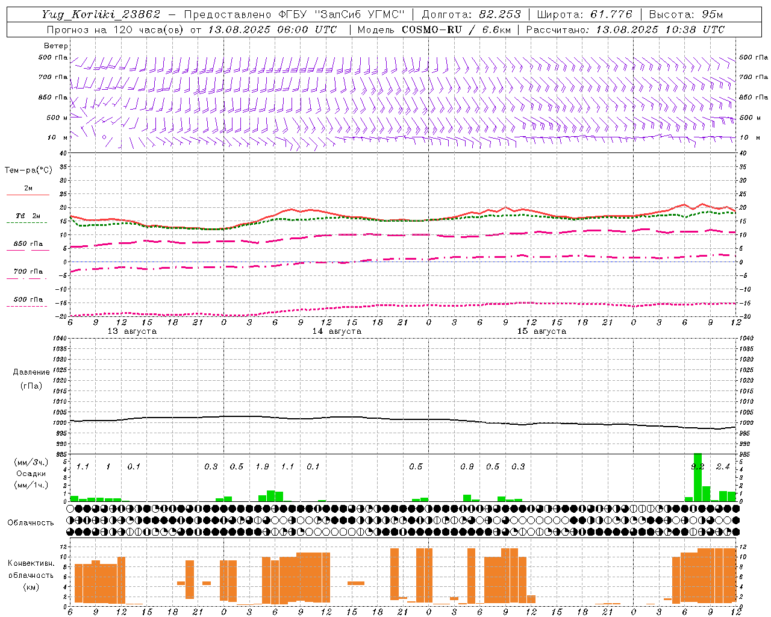
Task: Click the 9.2 precipitation value label
Action: 698,466
